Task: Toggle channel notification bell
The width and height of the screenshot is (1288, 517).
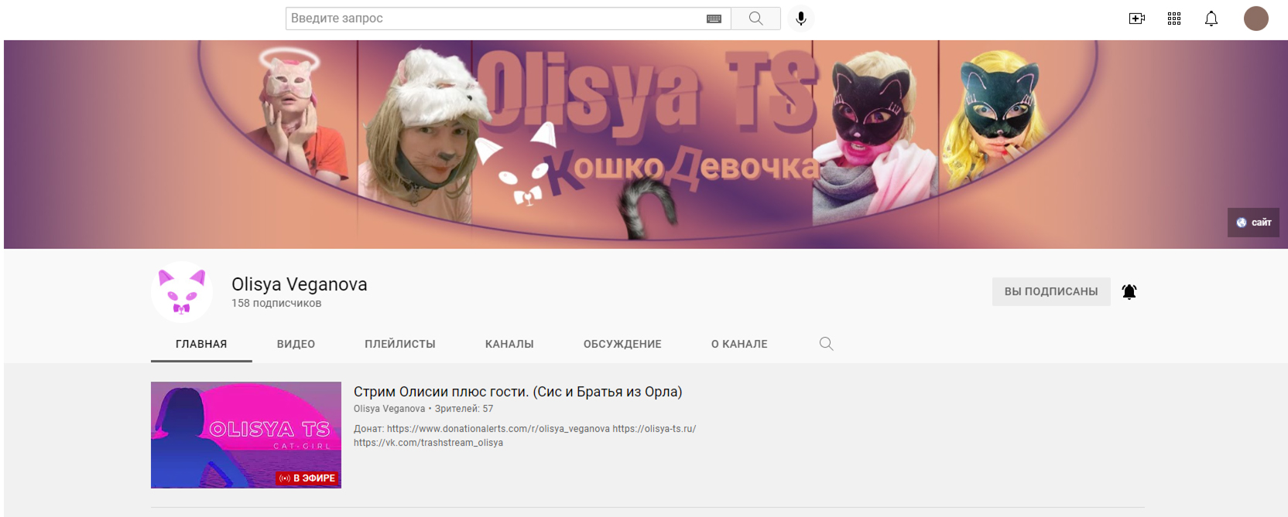Action: coord(1129,291)
